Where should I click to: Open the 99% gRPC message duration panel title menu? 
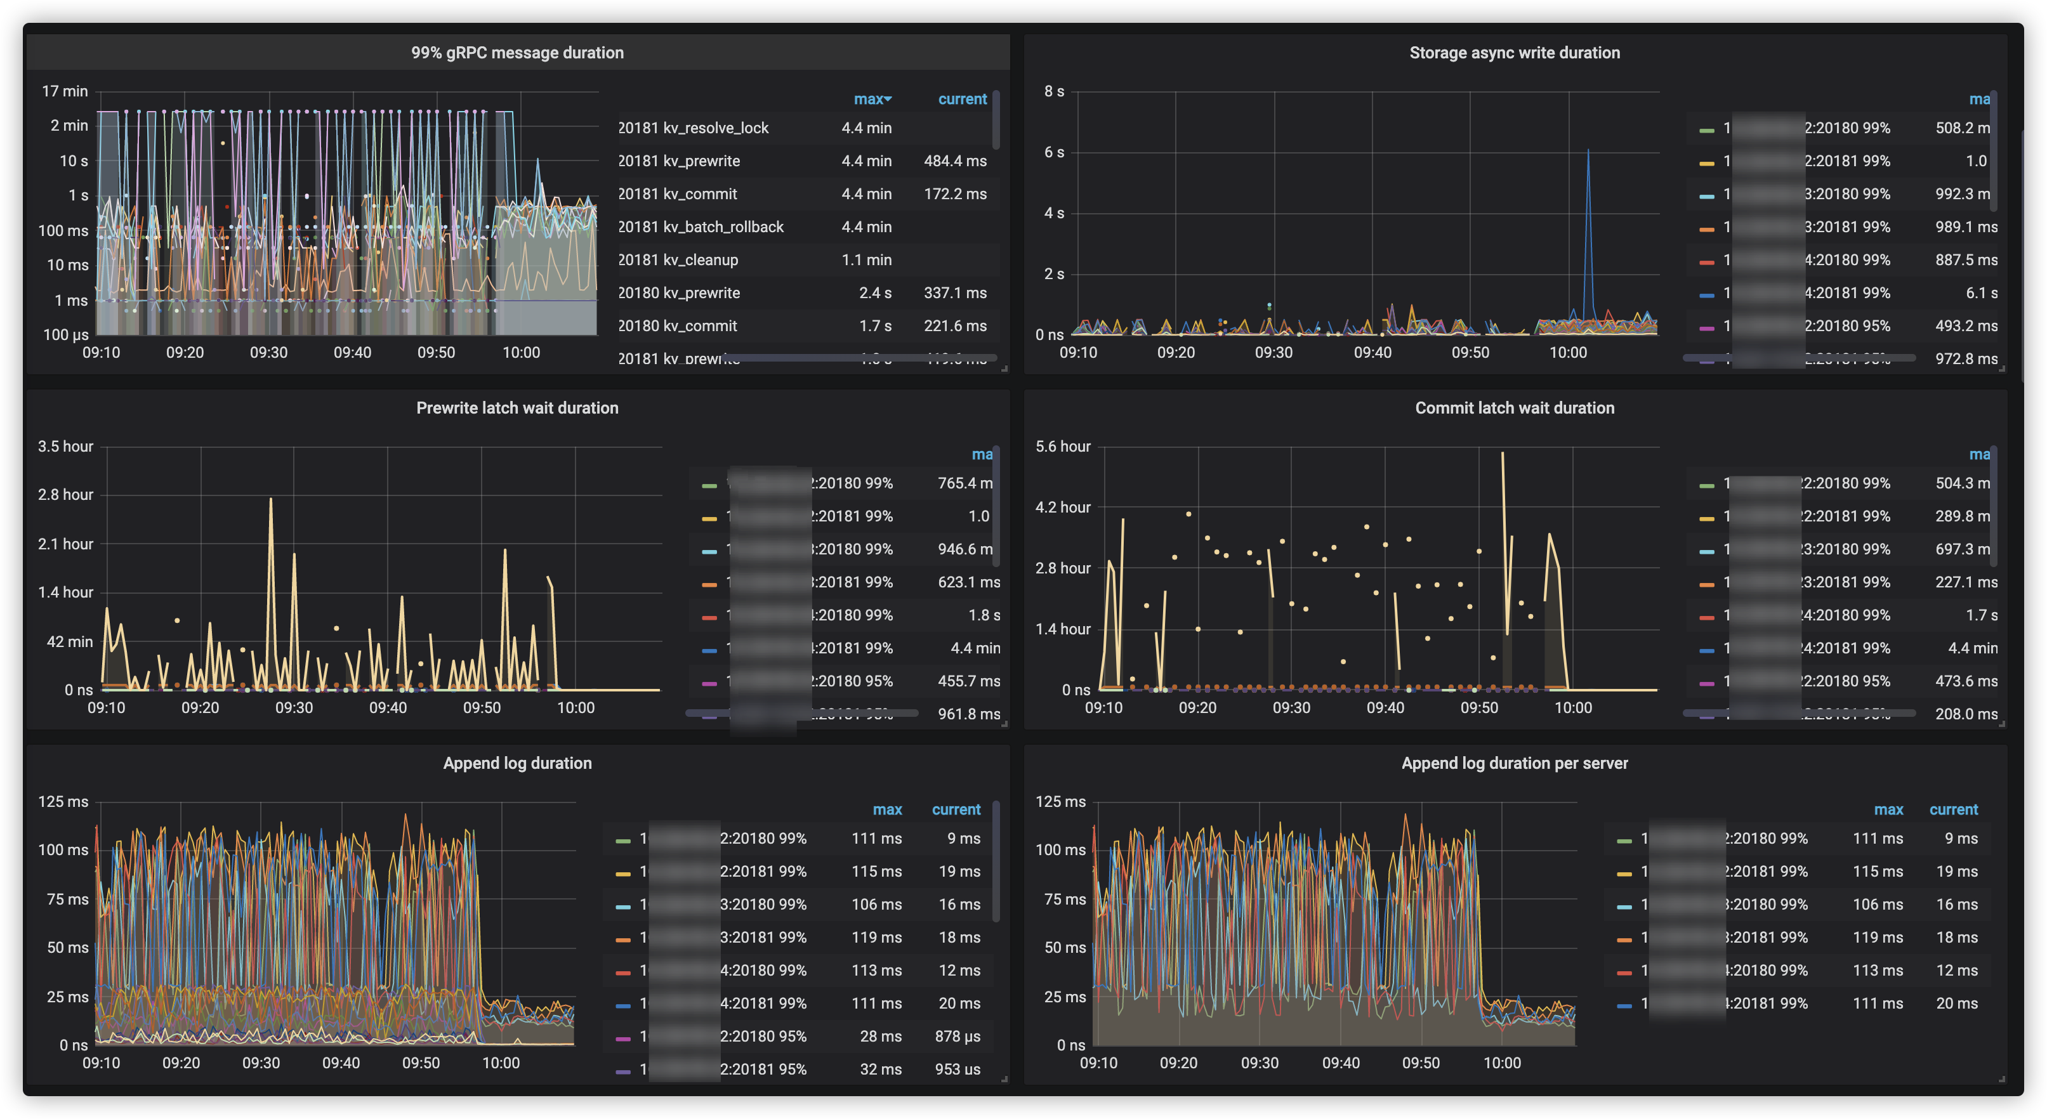(517, 53)
